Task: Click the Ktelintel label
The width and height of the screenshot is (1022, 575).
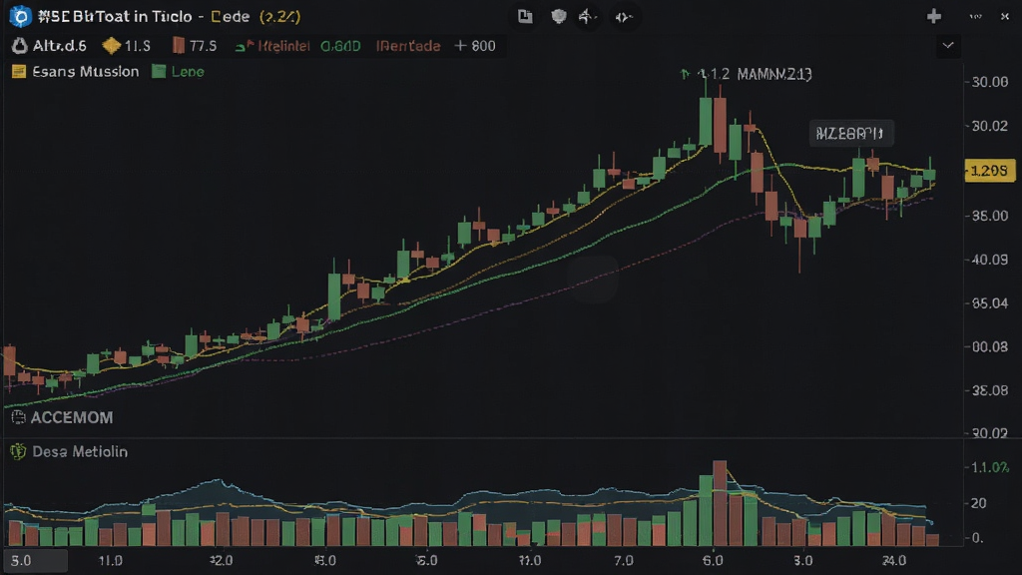Action: [x=283, y=46]
